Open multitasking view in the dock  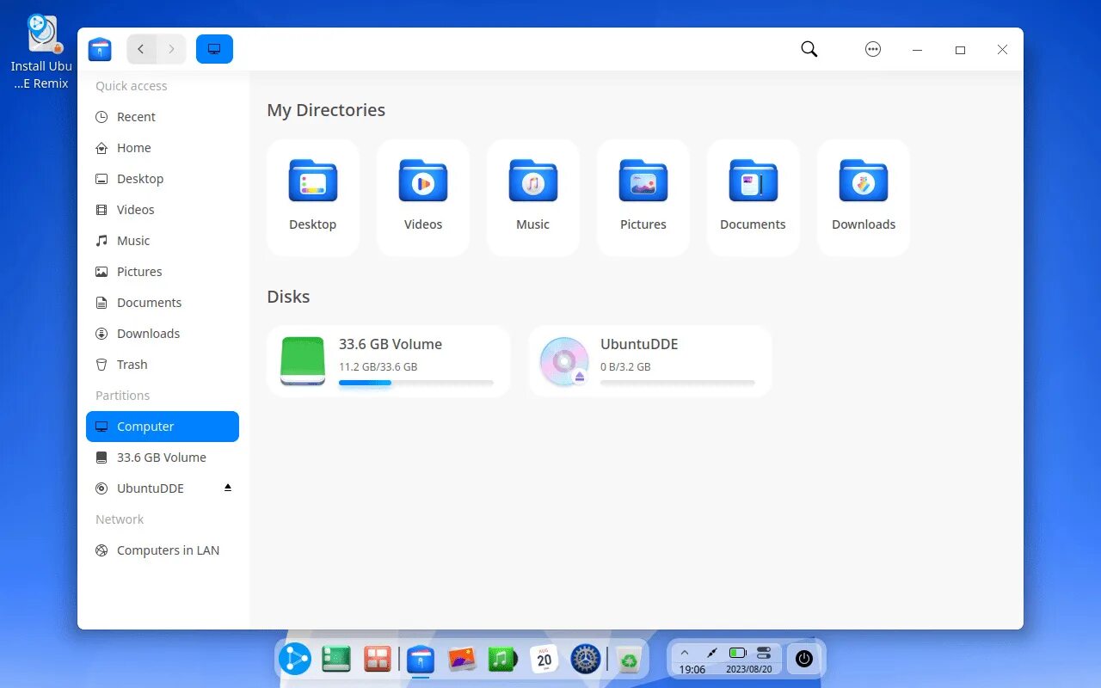pyautogui.click(x=378, y=660)
